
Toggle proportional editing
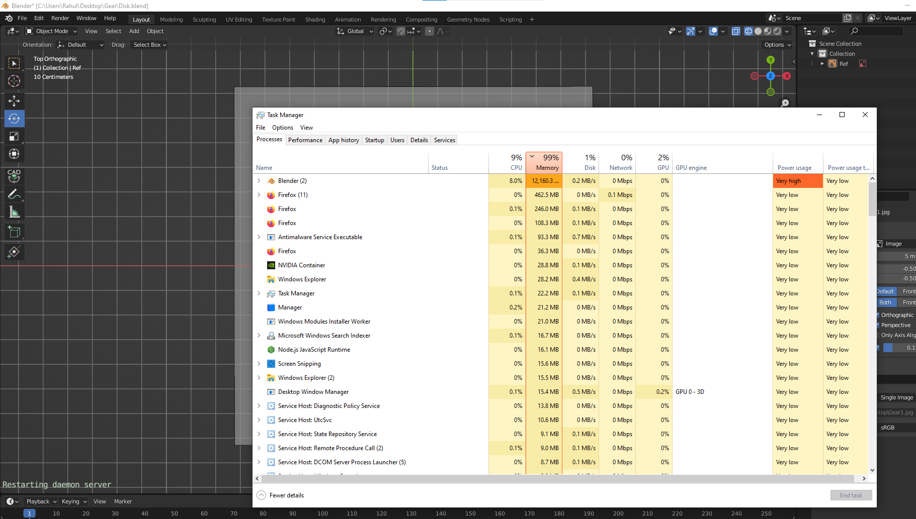point(429,31)
